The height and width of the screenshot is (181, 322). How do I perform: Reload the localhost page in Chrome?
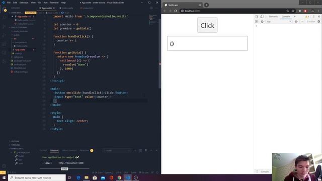[176, 11]
